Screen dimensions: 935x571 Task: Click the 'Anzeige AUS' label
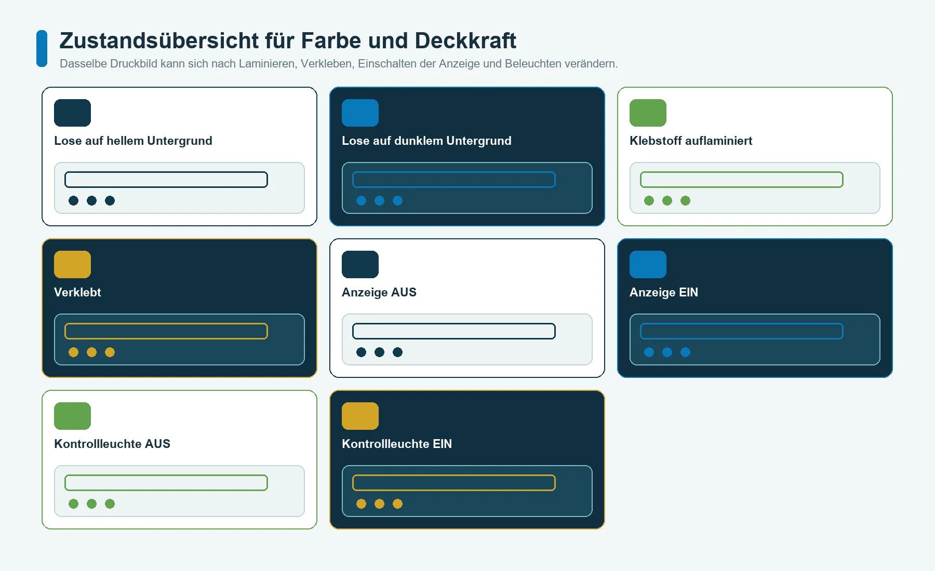pos(379,292)
